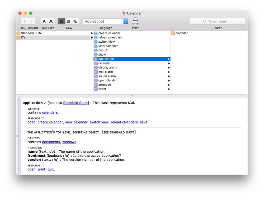The width and height of the screenshot is (264, 198).
Task: Select the attendee class
Action: coord(132,85)
